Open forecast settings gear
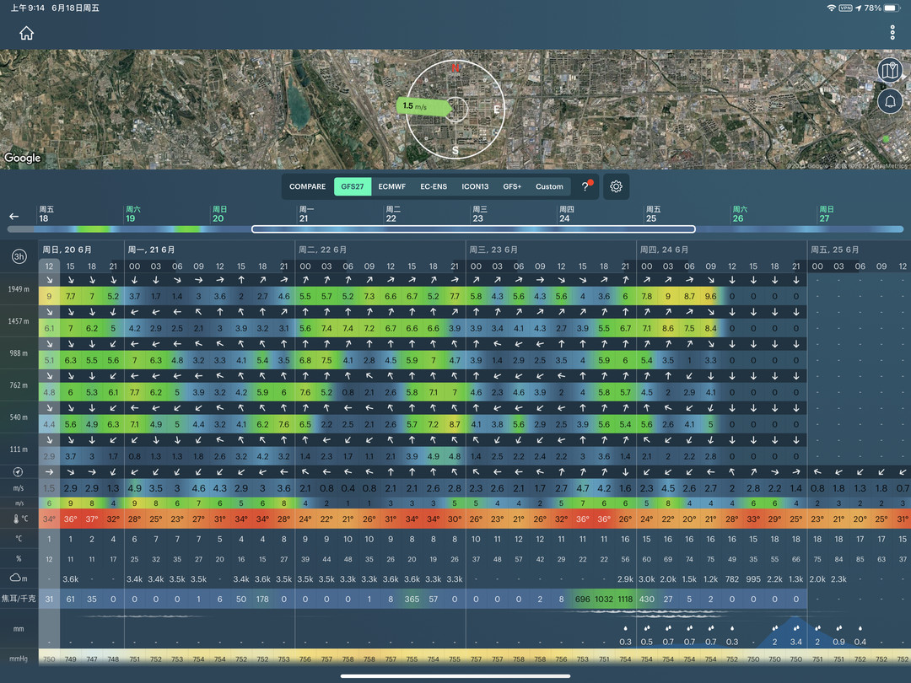This screenshot has width=911, height=683. click(x=616, y=186)
